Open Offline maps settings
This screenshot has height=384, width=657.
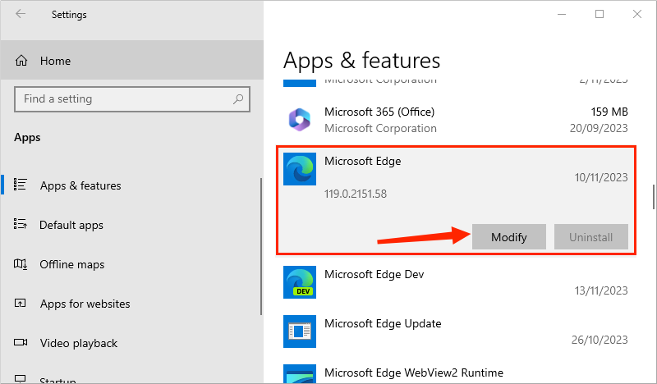coord(131,264)
